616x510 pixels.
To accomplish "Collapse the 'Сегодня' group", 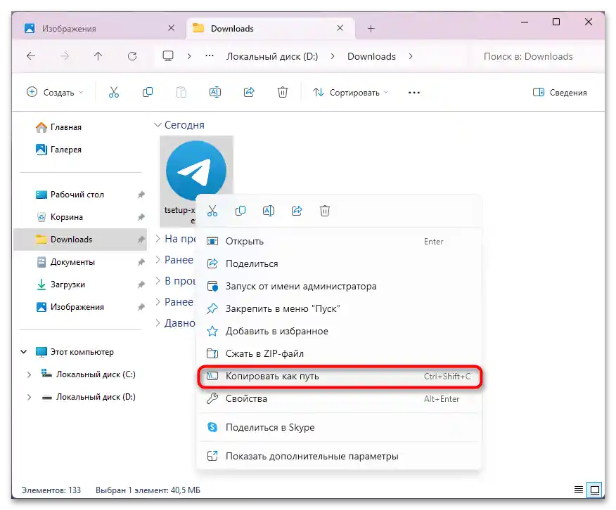I will [158, 124].
